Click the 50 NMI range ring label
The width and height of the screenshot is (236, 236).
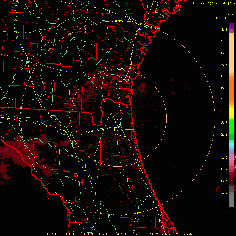coord(118,69)
